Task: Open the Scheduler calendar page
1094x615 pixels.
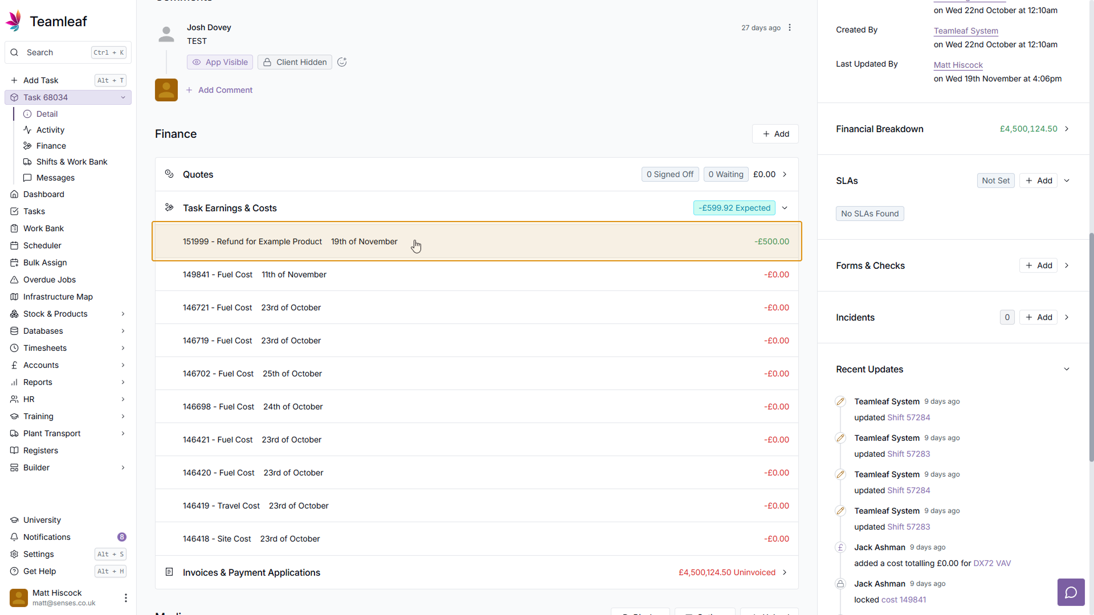Action: 42,245
